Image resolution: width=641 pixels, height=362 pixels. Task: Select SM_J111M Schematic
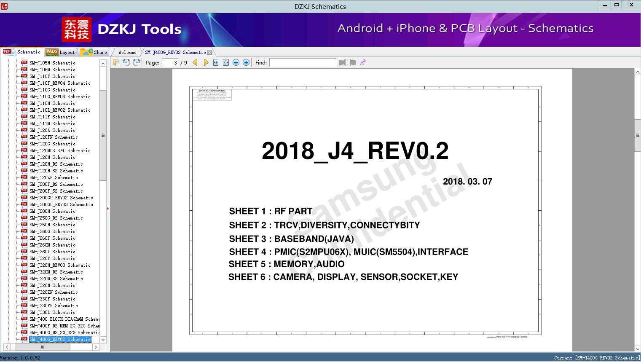pyautogui.click(x=52, y=123)
